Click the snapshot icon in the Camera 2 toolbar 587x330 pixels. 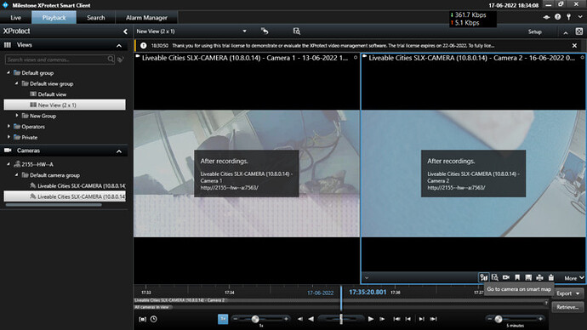click(528, 277)
